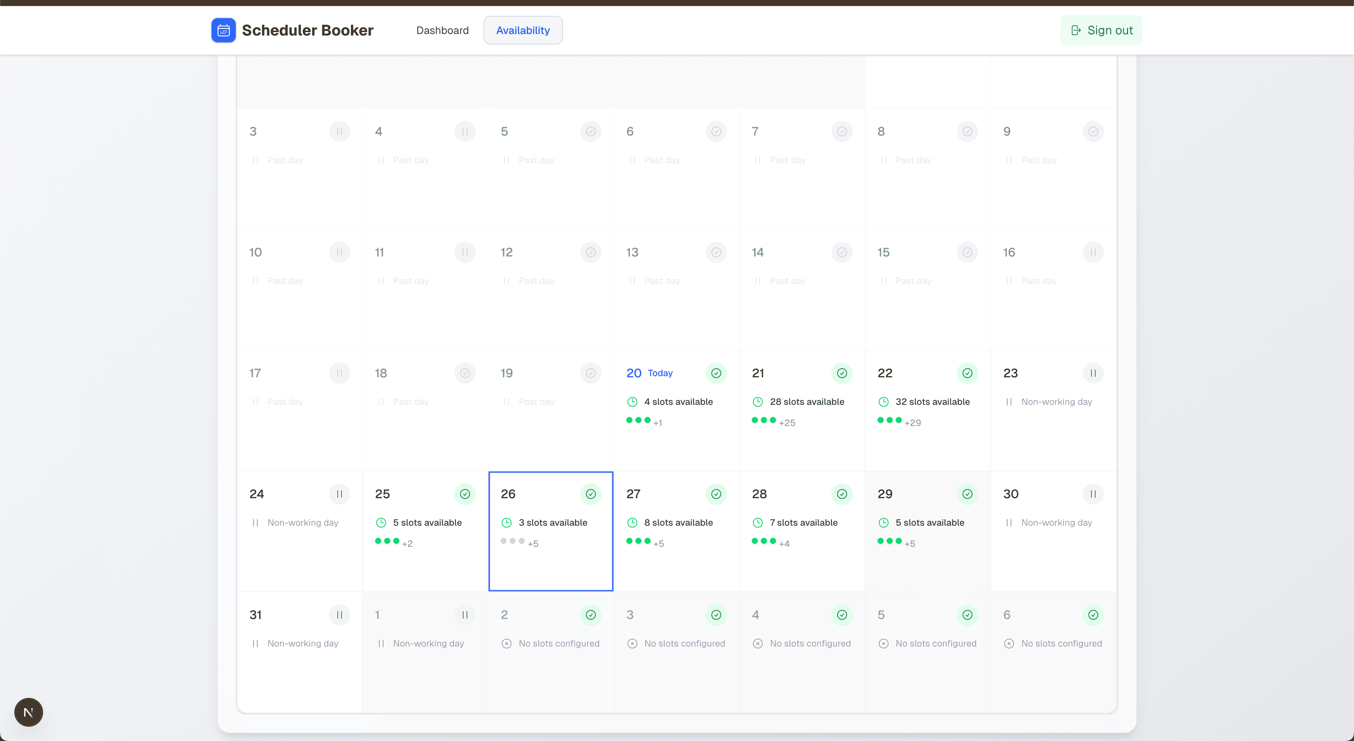
Task: Click the green check icon on day 5 next month
Action: 967,615
